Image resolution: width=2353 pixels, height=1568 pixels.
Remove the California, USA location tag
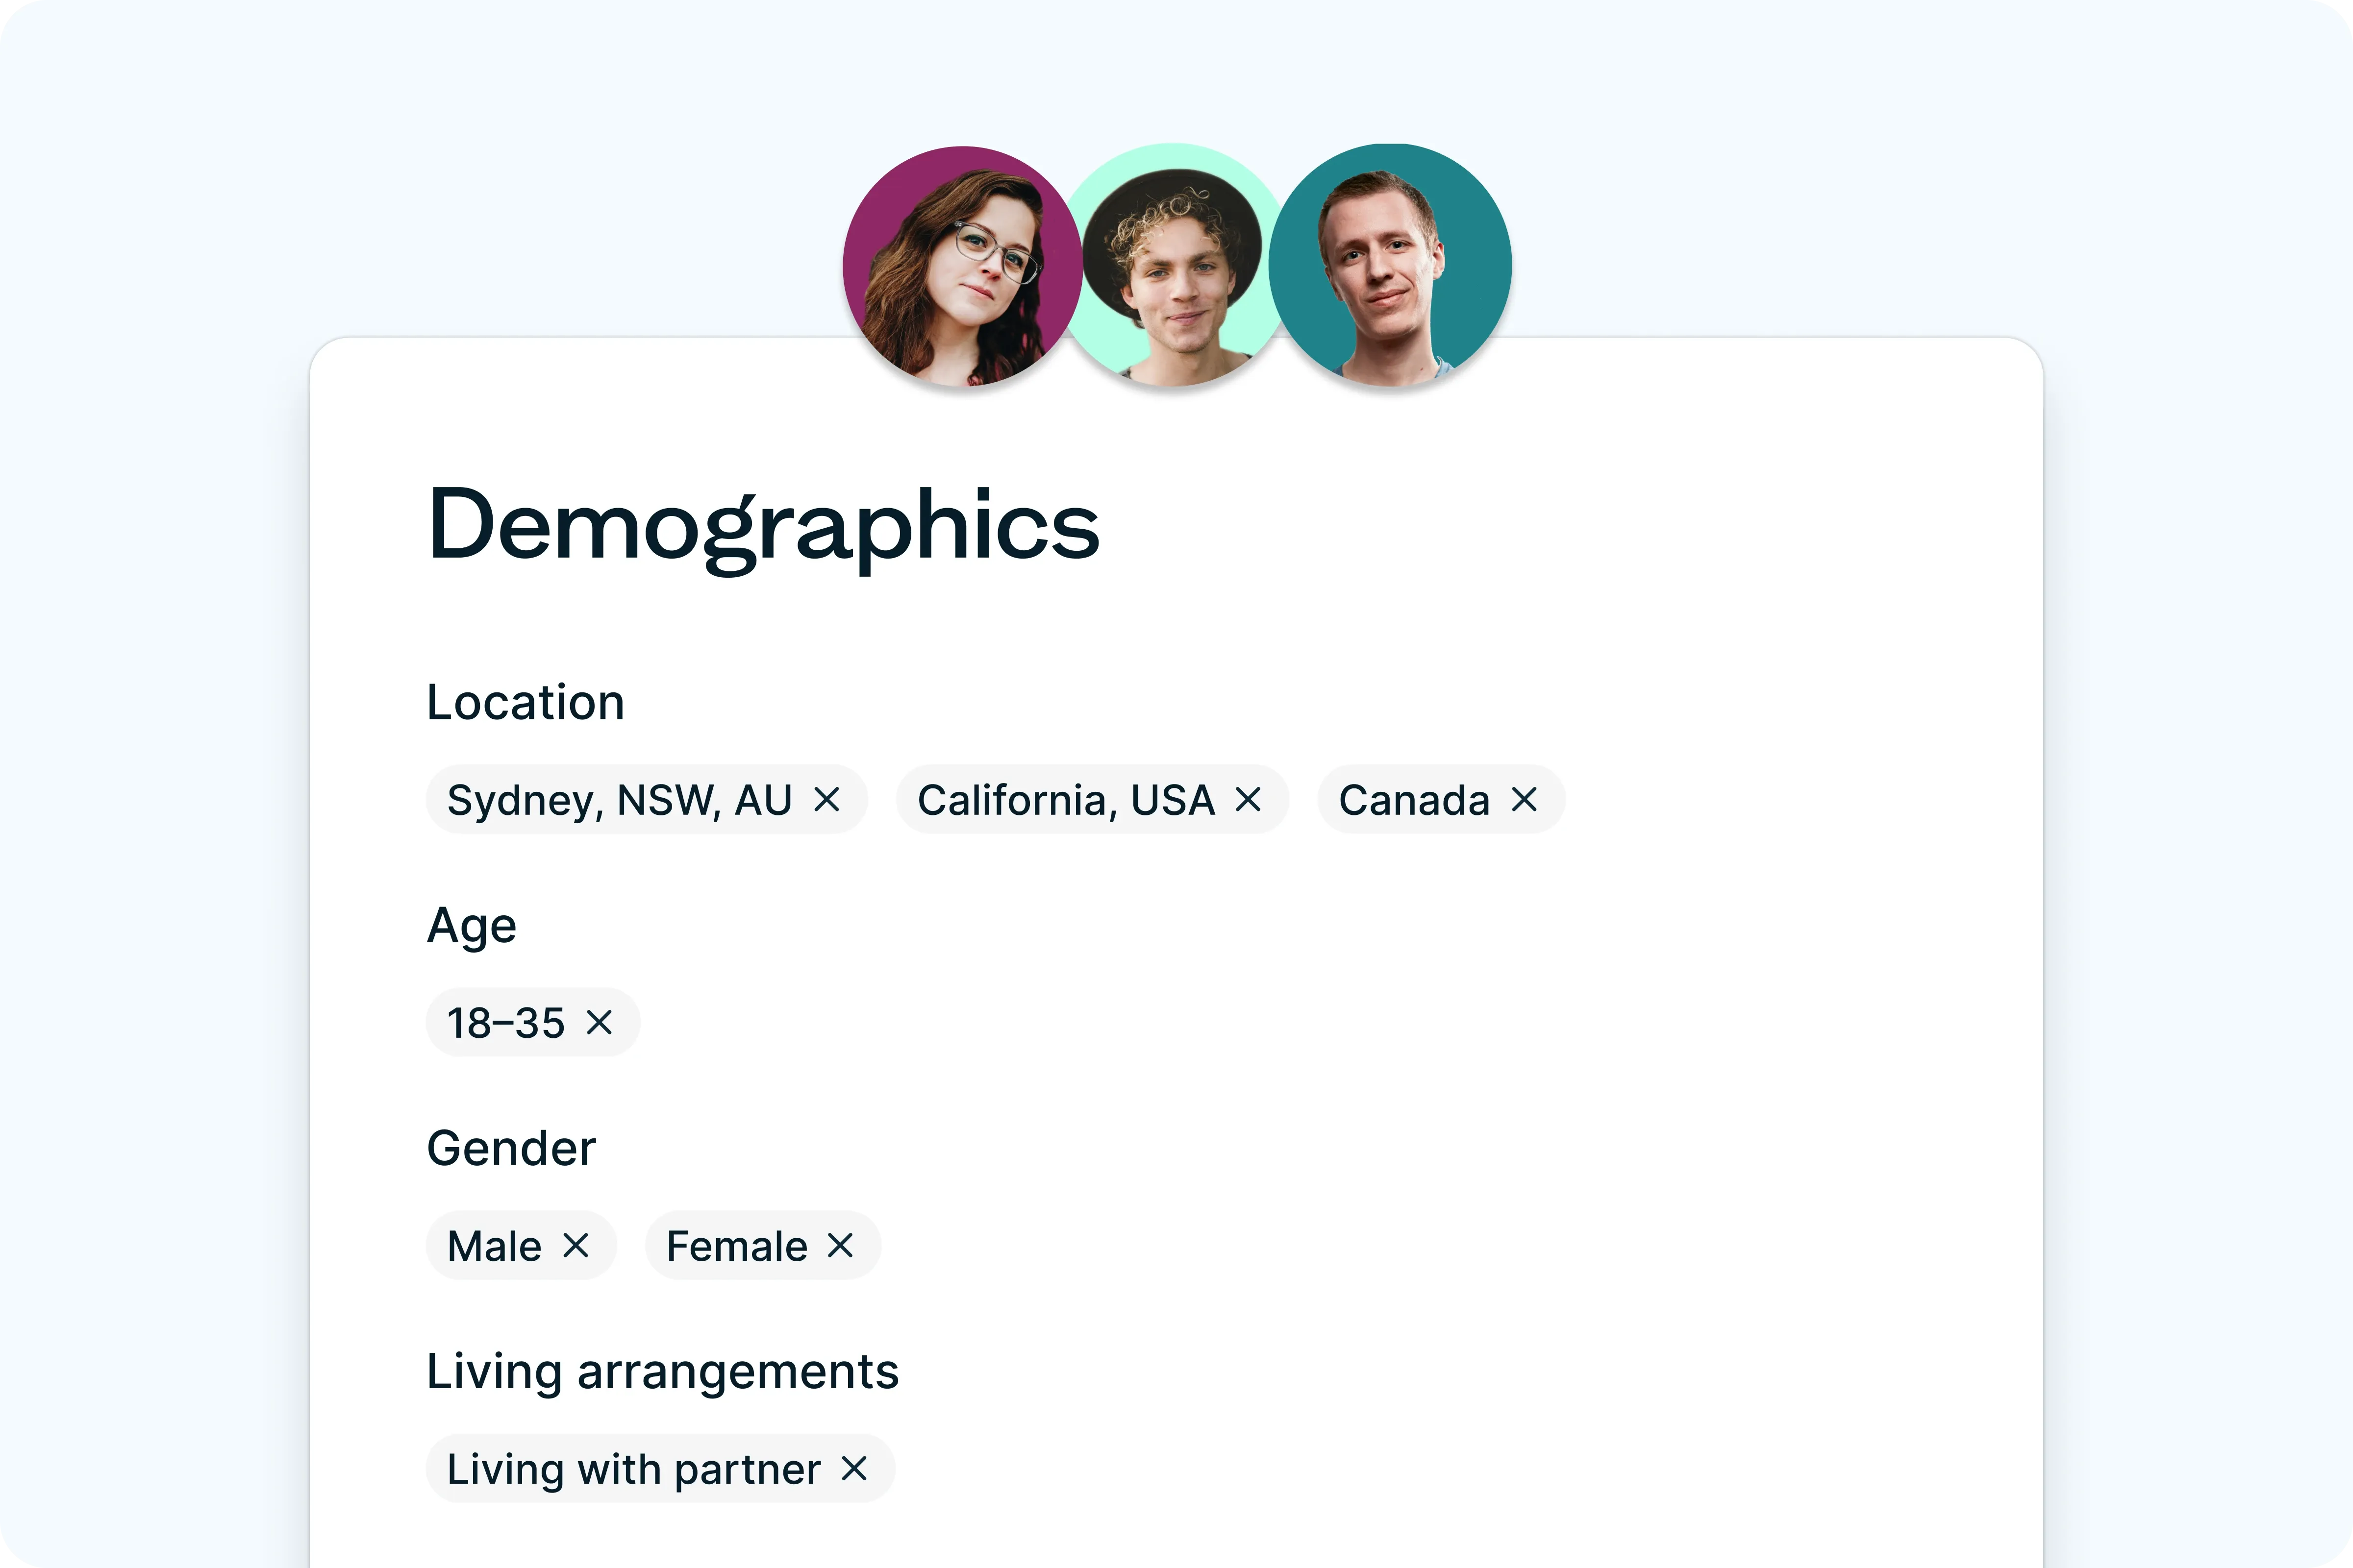point(1248,800)
